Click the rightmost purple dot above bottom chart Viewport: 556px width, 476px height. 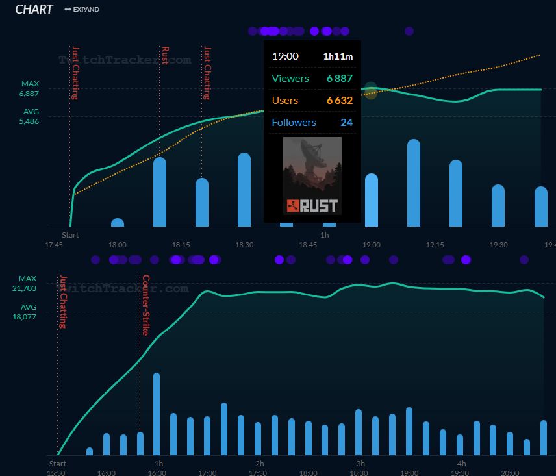tap(524, 260)
